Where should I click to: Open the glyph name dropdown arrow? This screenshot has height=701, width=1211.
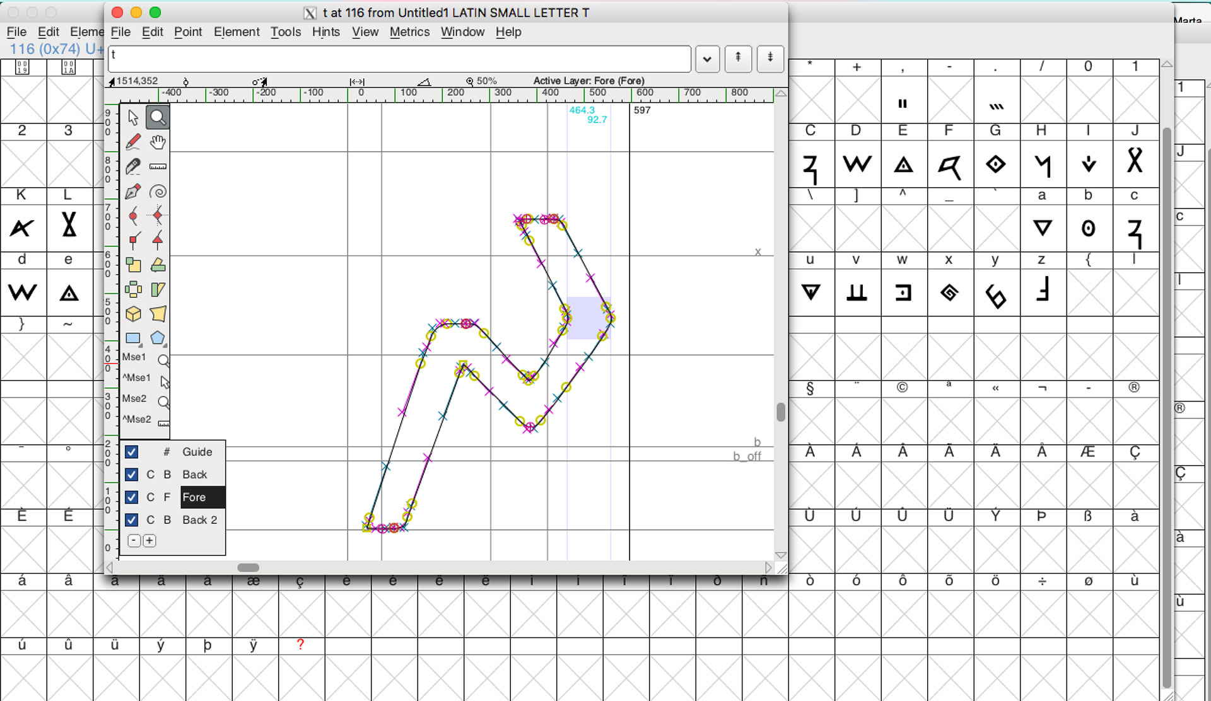[x=708, y=59]
